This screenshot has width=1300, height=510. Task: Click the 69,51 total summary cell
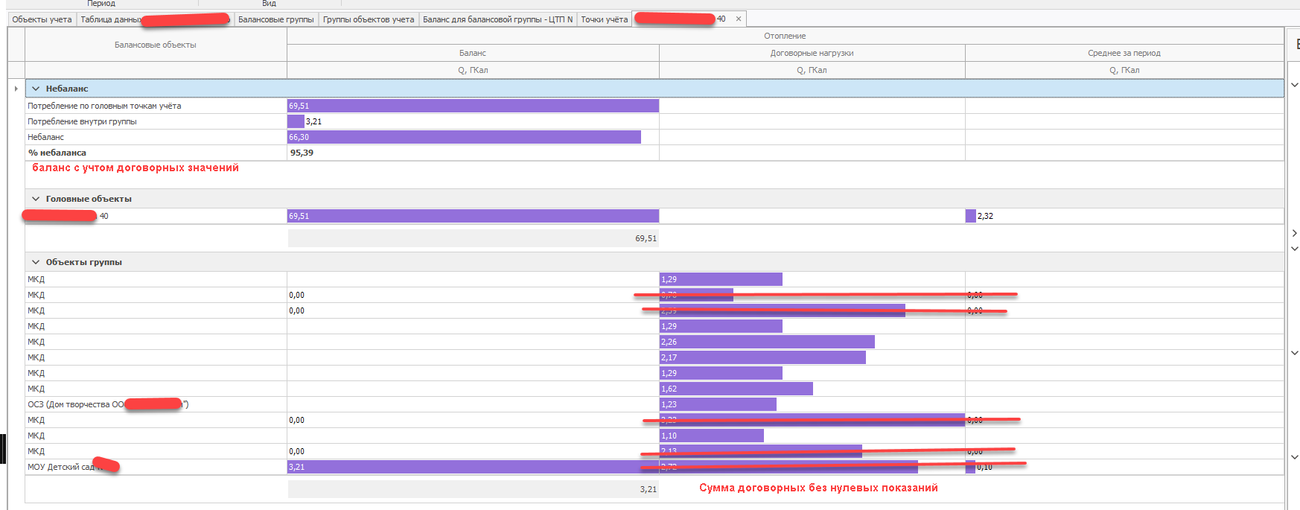pyautogui.click(x=473, y=238)
